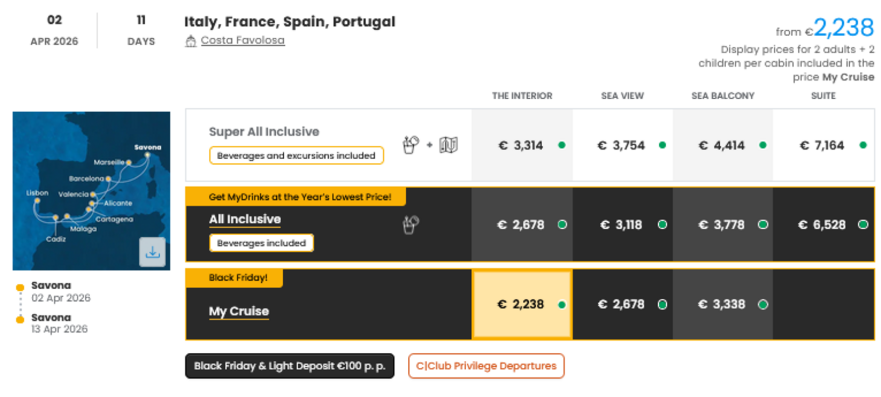Choose My Cruise Interior at €2,238

521,304
